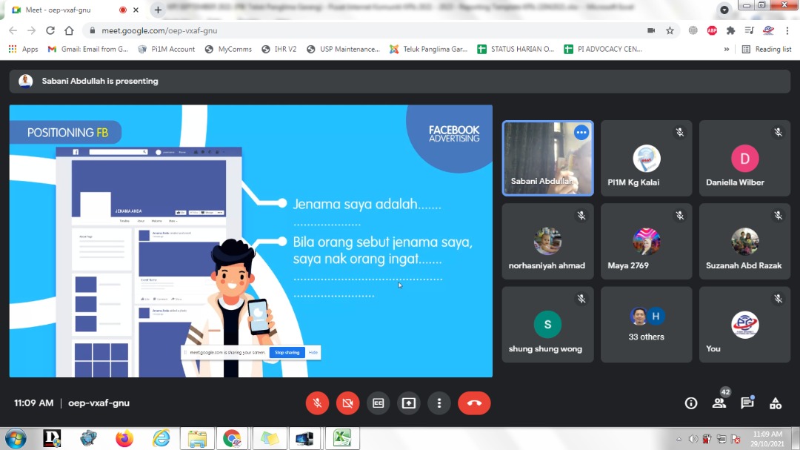
Task: Show everyone participants panel
Action: point(719,403)
